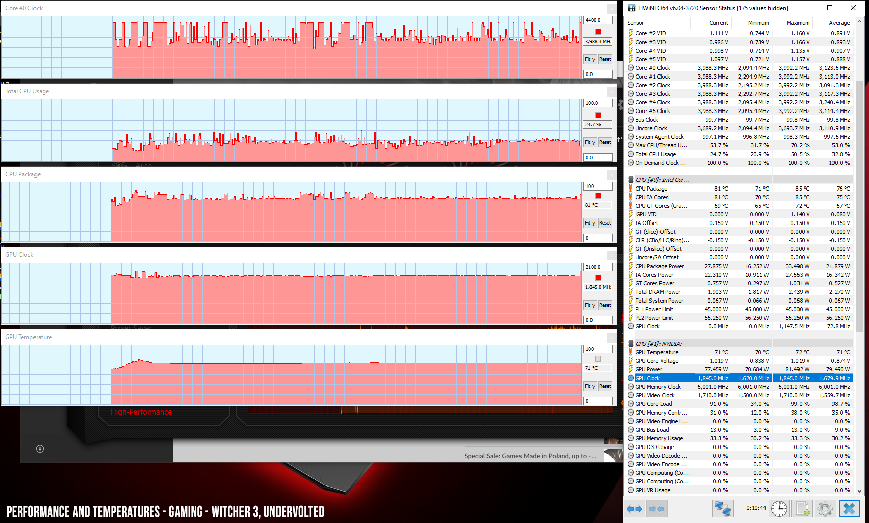Click the clock icon of Core #0 Clock row
Viewport: 869px width, 523px height.
[631, 68]
